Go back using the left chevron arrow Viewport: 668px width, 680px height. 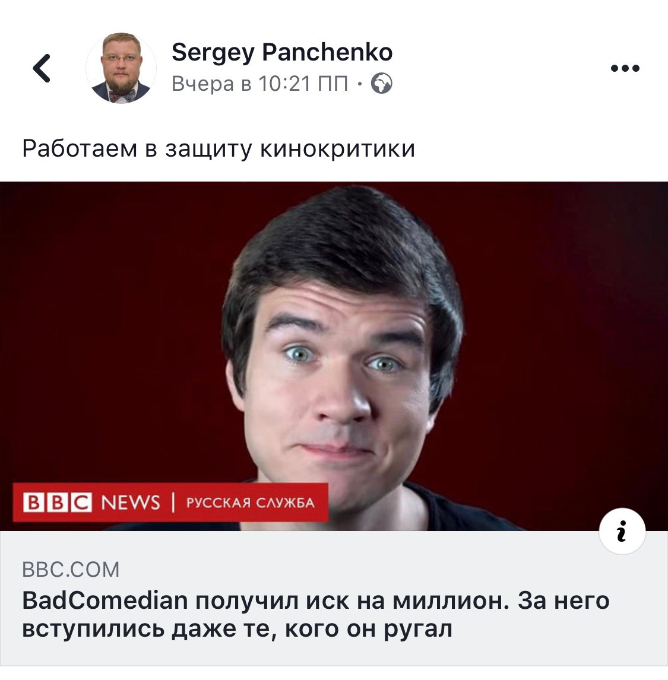42,68
